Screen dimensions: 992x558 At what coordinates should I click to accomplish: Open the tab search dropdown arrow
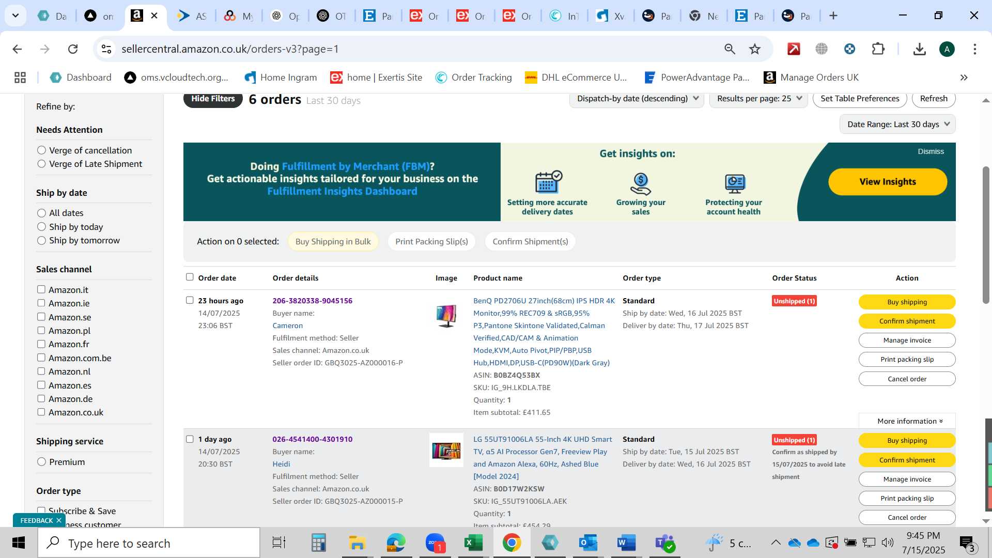(x=16, y=16)
